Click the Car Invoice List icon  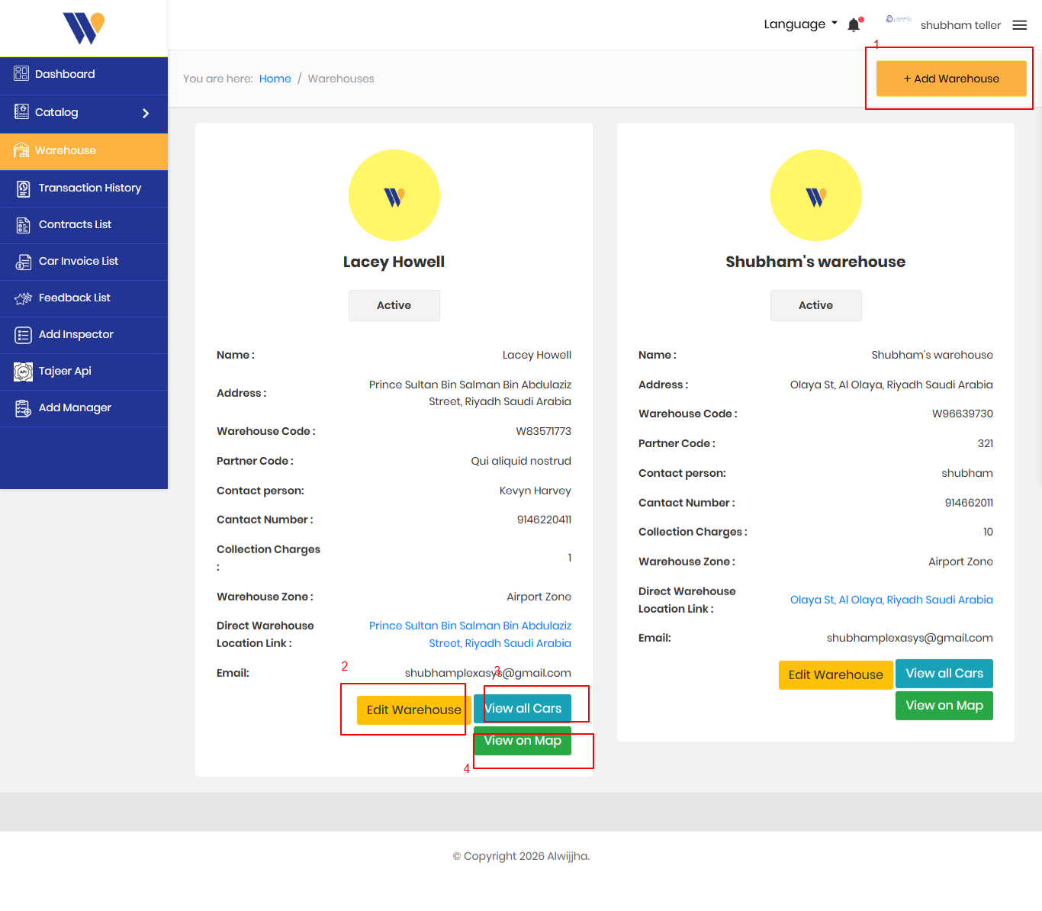point(23,262)
